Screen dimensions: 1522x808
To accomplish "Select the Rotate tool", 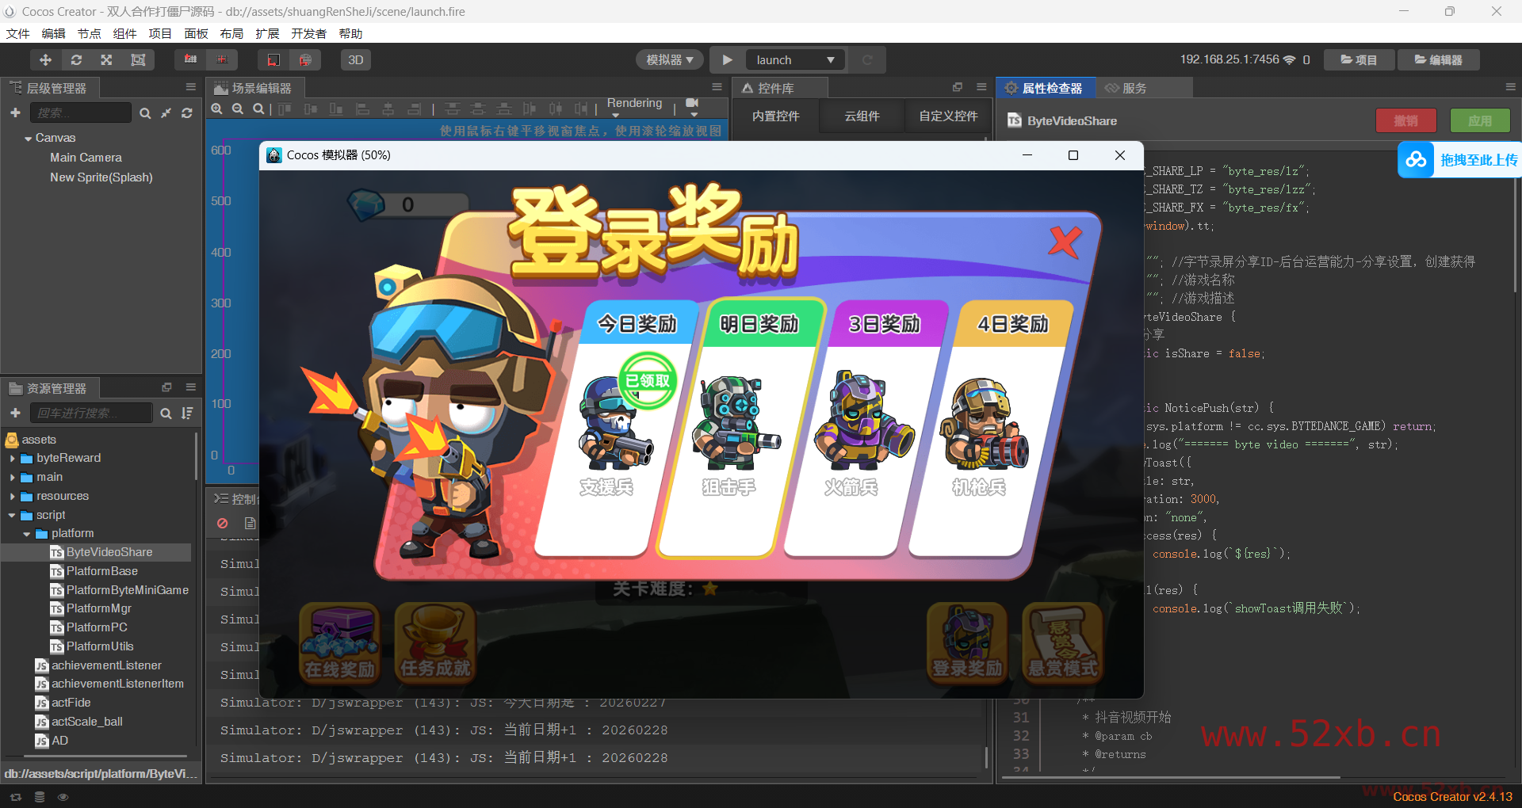I will (76, 59).
